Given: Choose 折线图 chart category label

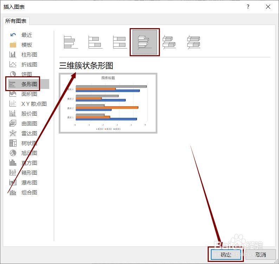Looking at the screenshot, I should (x=30, y=64).
